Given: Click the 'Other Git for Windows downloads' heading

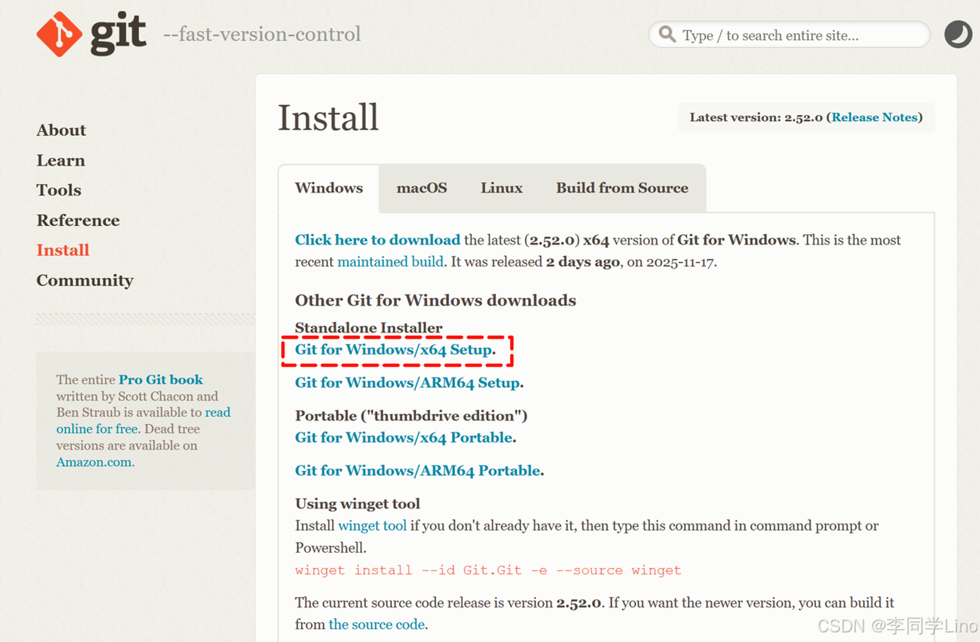Looking at the screenshot, I should pyautogui.click(x=435, y=300).
